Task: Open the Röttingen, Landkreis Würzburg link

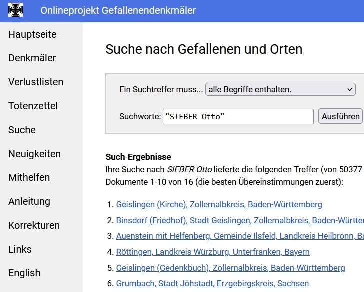Action: 213,252
